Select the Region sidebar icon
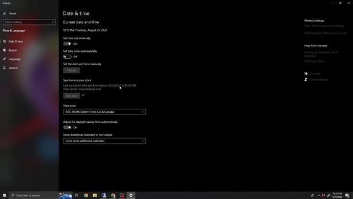Image resolution: width=353 pixels, height=199 pixels. point(4,50)
